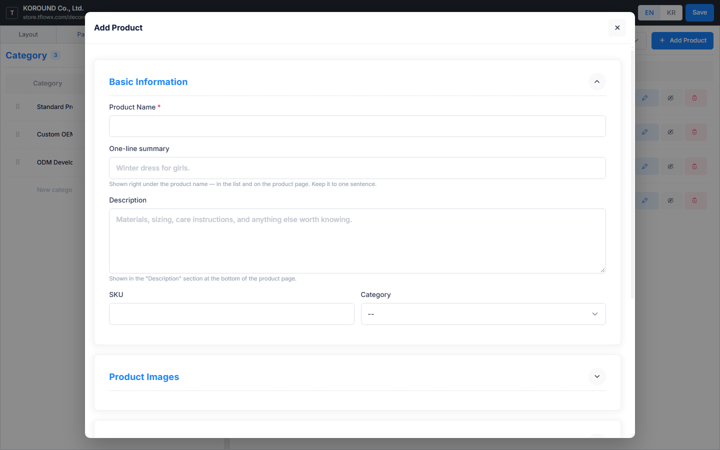The width and height of the screenshot is (720, 450).
Task: Click the Product Images section title
Action: point(144,377)
